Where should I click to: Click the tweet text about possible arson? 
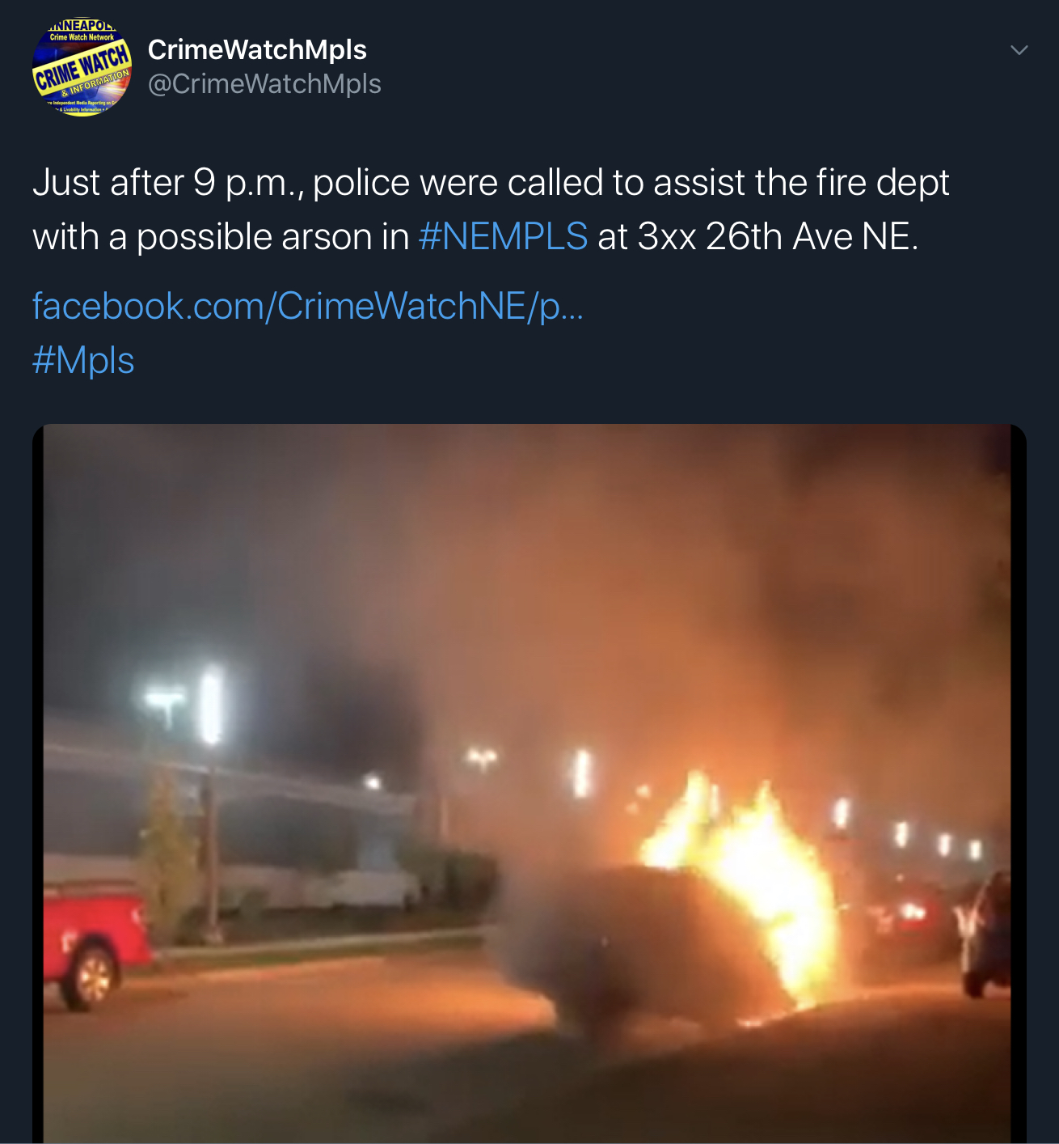click(490, 210)
